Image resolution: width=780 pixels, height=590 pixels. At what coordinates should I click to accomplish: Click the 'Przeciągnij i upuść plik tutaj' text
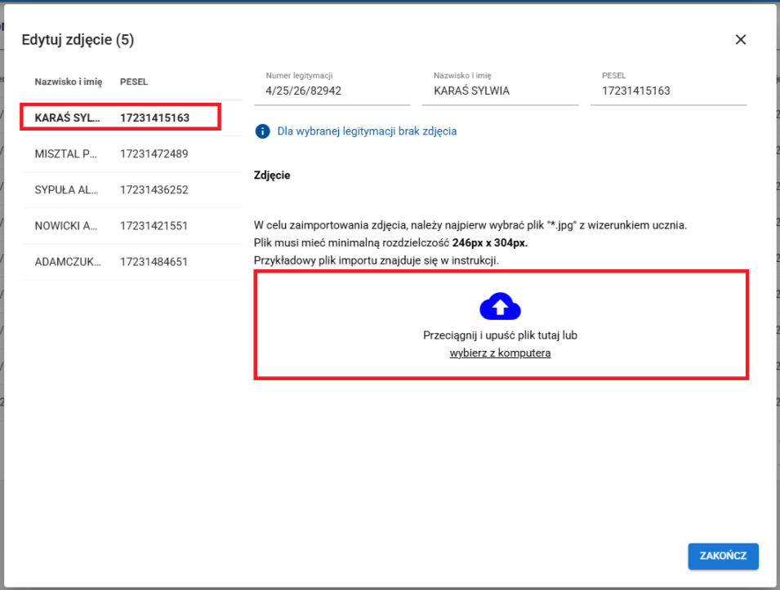click(x=500, y=335)
